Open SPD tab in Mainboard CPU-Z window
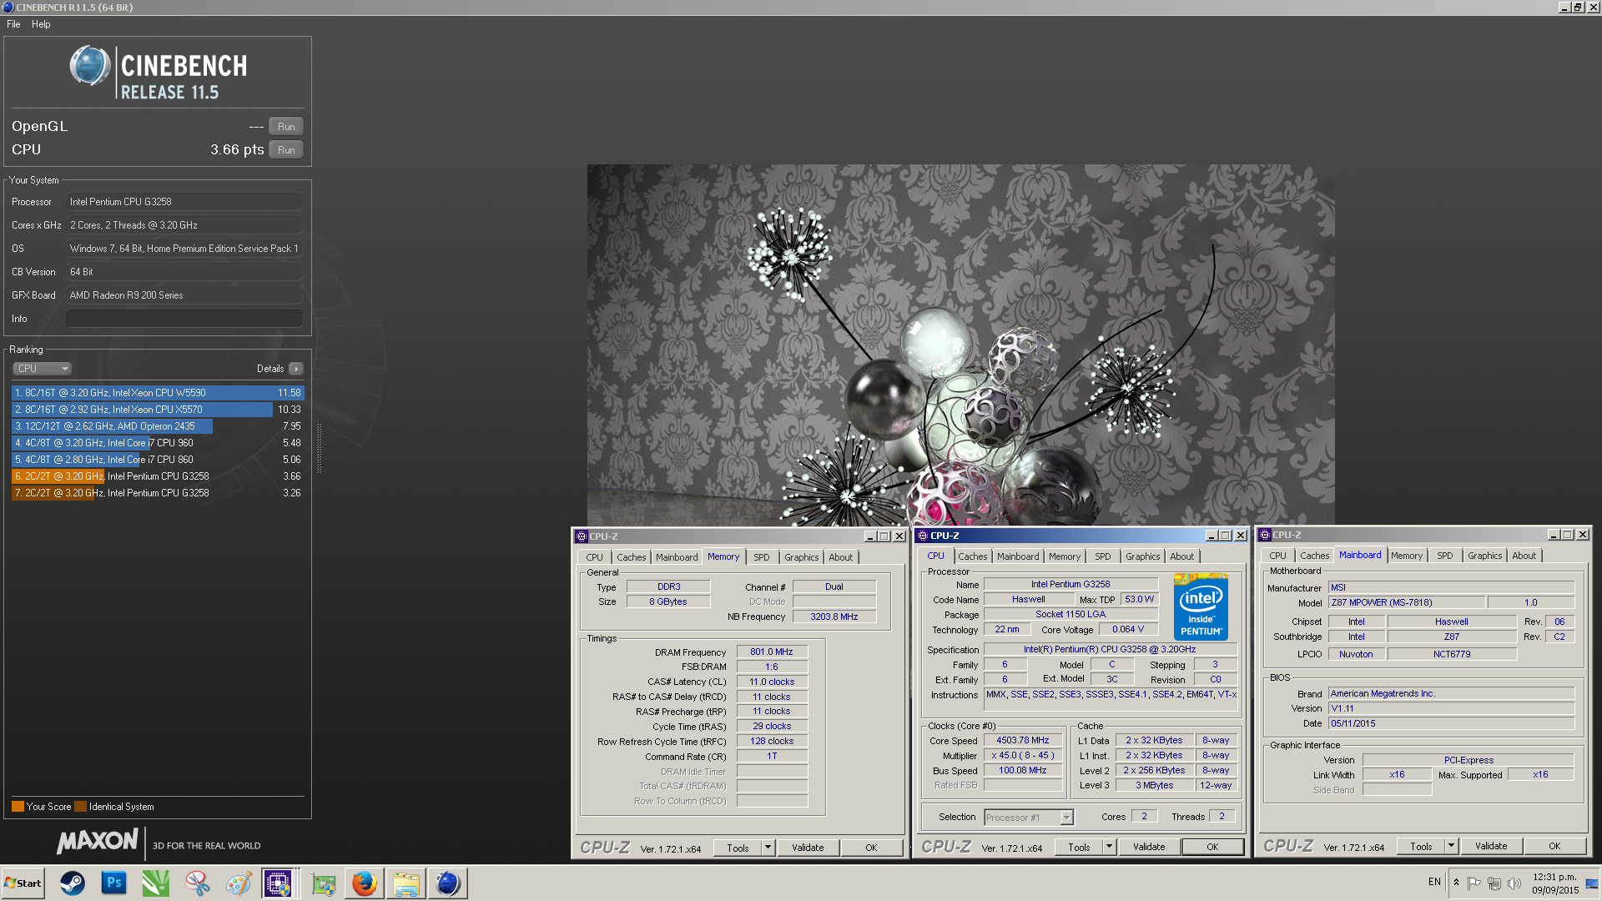 coord(1445,556)
